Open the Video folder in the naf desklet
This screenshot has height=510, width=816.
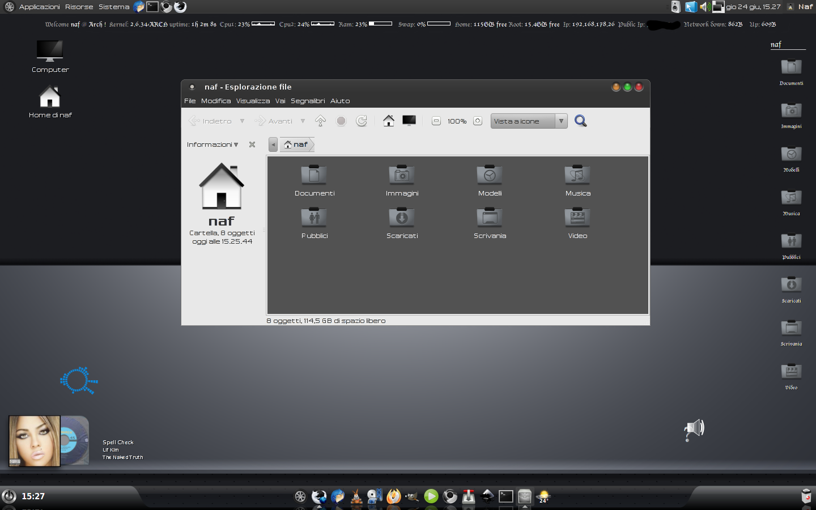[791, 376]
